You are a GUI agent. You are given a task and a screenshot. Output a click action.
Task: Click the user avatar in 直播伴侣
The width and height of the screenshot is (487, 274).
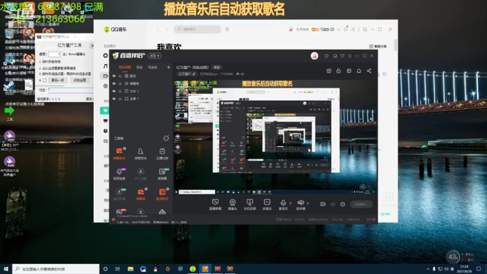pyautogui.click(x=314, y=56)
